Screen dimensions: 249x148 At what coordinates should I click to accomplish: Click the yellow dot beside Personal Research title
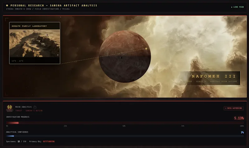point(7,5)
